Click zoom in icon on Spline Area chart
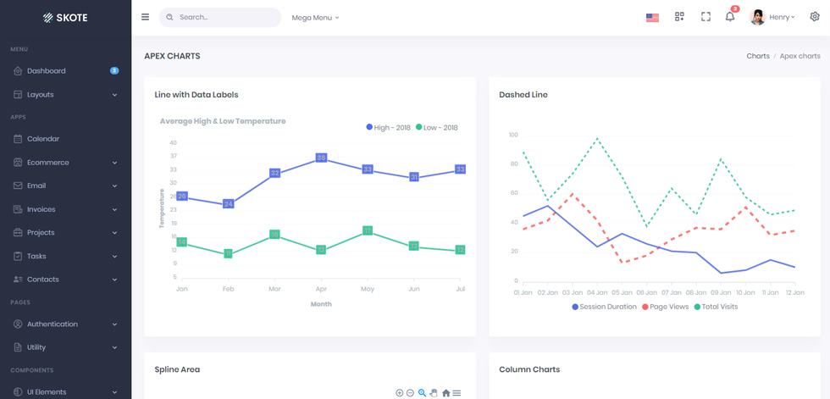Image resolution: width=830 pixels, height=399 pixels. [x=400, y=393]
